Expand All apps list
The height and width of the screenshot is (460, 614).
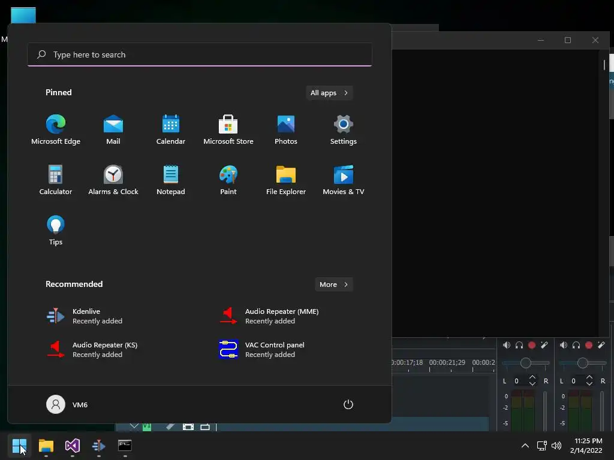[329, 93]
